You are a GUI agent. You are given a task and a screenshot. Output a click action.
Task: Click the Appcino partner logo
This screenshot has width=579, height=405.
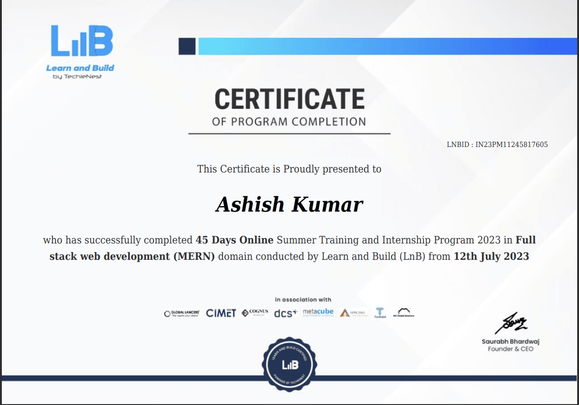click(353, 313)
